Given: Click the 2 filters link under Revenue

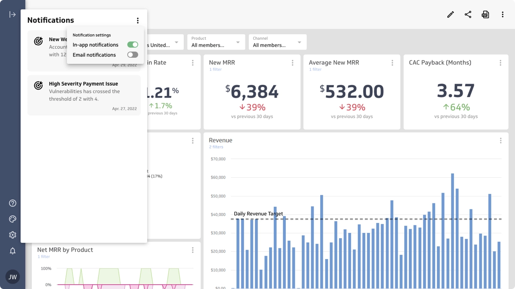Looking at the screenshot, I should (x=217, y=147).
